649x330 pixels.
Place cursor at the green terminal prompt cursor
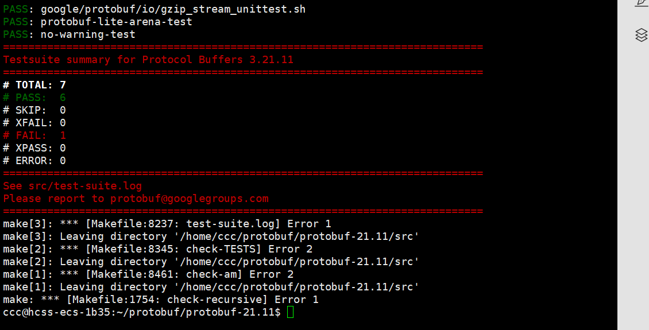coord(290,312)
